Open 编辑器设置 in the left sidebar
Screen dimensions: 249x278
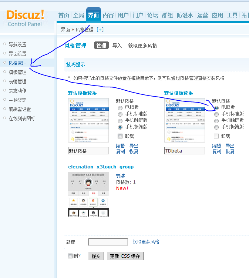pyautogui.click(x=20, y=109)
